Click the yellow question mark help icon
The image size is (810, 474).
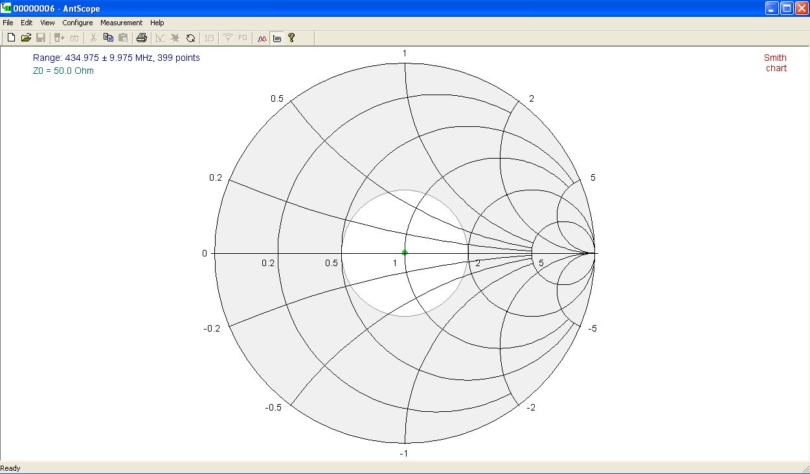pyautogui.click(x=291, y=38)
